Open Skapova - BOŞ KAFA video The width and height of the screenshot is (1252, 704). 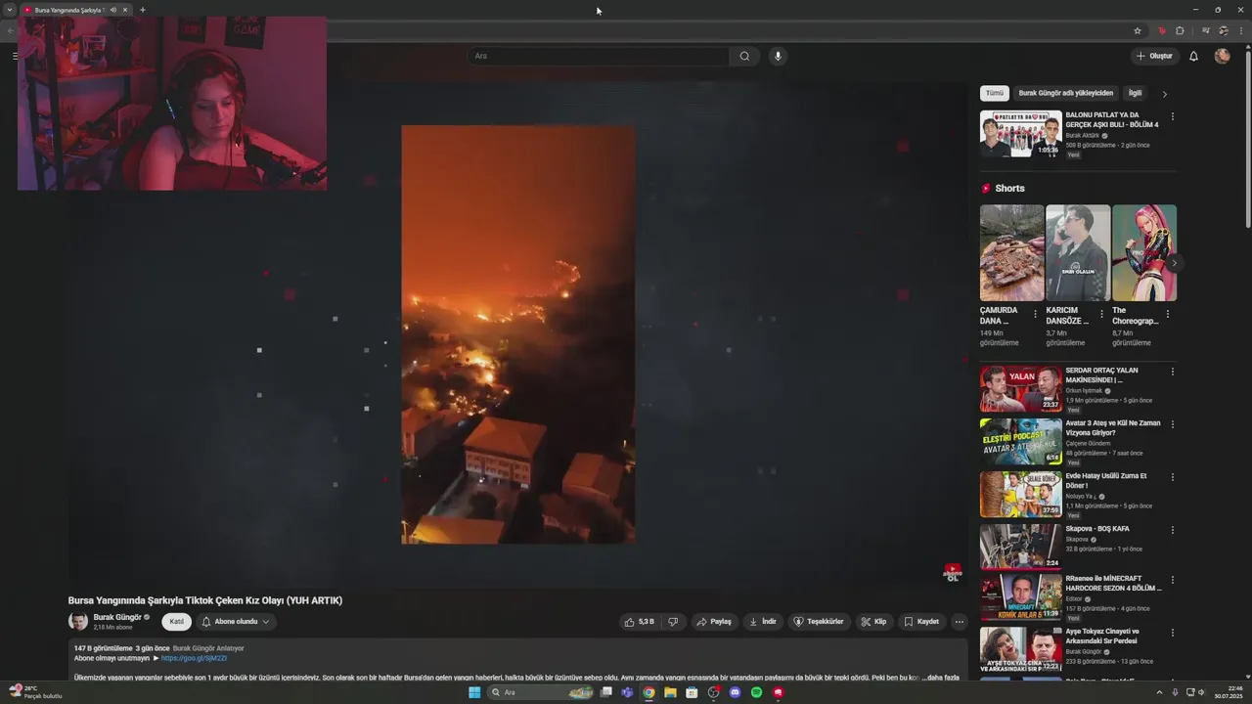1020,548
